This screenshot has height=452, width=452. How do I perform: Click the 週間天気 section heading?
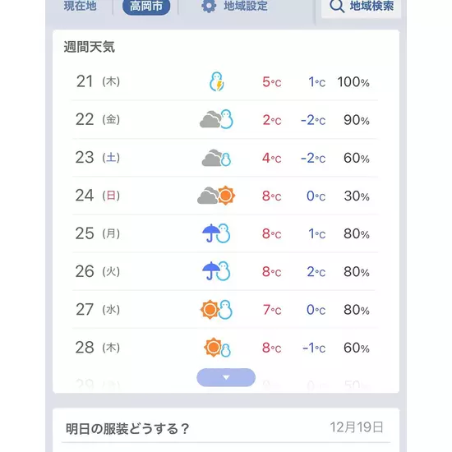(x=90, y=47)
